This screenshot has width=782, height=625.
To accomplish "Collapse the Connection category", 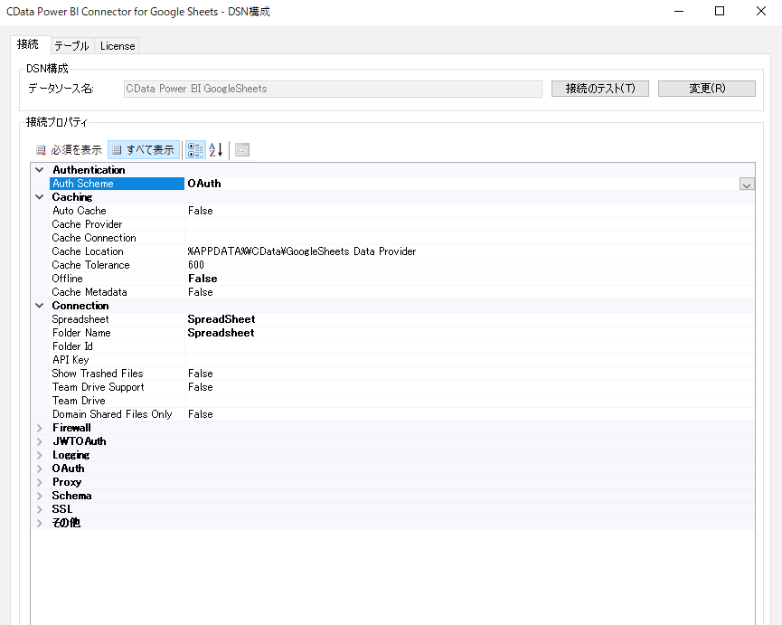I will [x=40, y=306].
